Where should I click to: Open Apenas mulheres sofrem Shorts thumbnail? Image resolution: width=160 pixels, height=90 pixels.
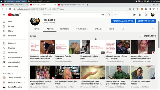click(143, 47)
